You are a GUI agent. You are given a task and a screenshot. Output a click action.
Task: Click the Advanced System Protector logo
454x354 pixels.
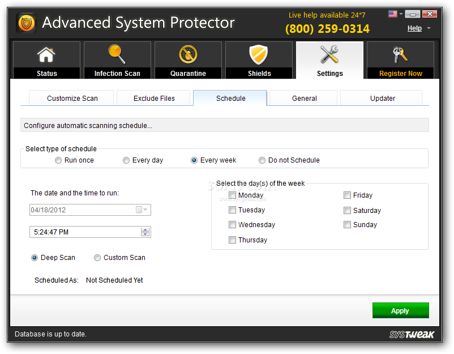click(x=27, y=23)
